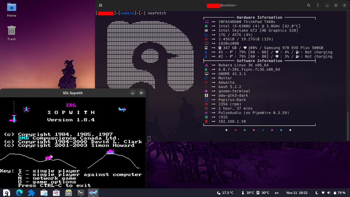Click the '6.0.7-201.fsync.fc36.x86_64' kernel text
Image resolution: width=350 pixels, height=197 pixels.
coord(249,69)
